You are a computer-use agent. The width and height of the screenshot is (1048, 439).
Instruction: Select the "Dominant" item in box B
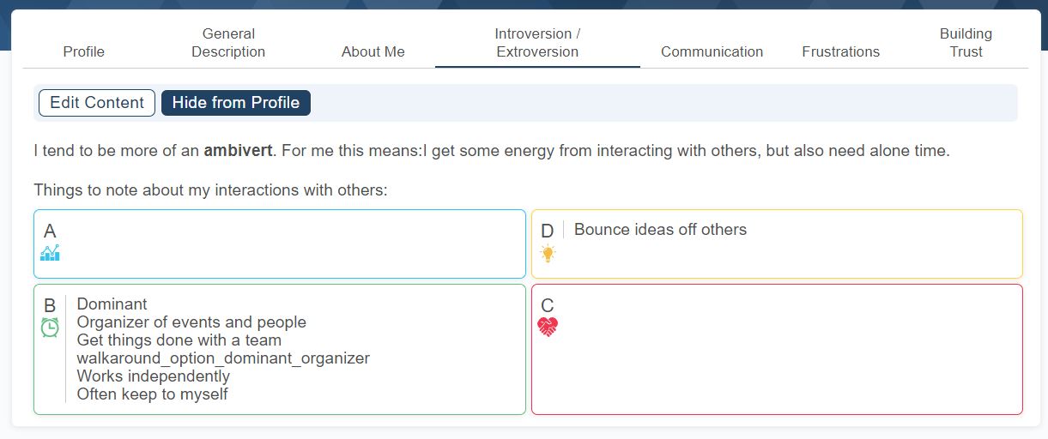coord(112,304)
